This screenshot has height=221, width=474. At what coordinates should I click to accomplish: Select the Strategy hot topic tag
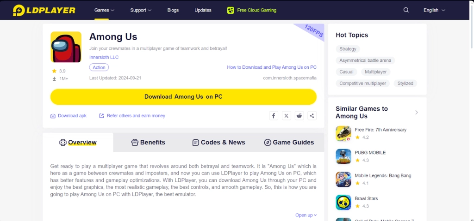[348, 49]
